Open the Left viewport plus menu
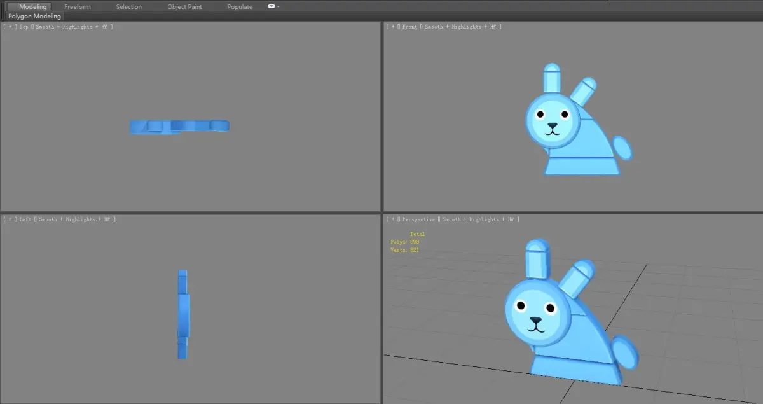The height and width of the screenshot is (404, 763). coord(10,219)
